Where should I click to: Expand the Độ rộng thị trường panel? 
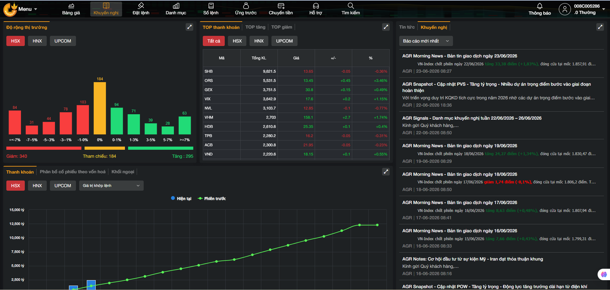coord(189,27)
